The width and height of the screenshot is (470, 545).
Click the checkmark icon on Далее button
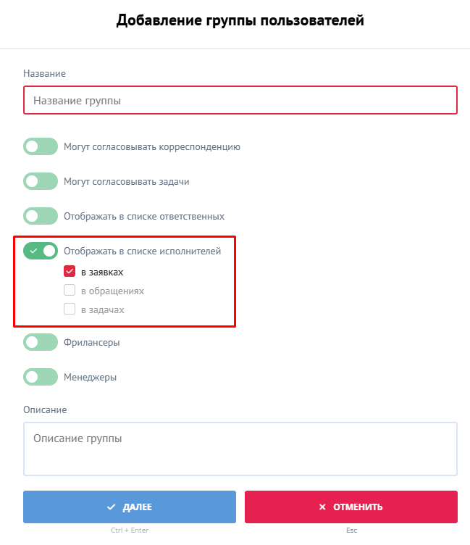pyautogui.click(x=111, y=507)
